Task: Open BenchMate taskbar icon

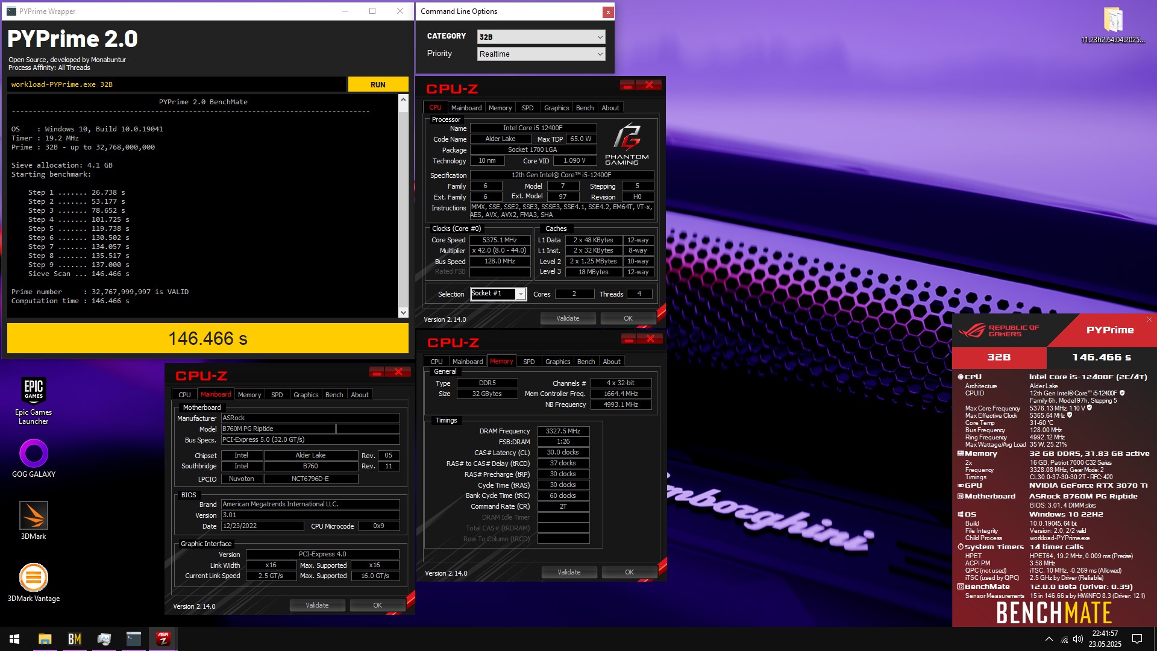Action: click(75, 639)
